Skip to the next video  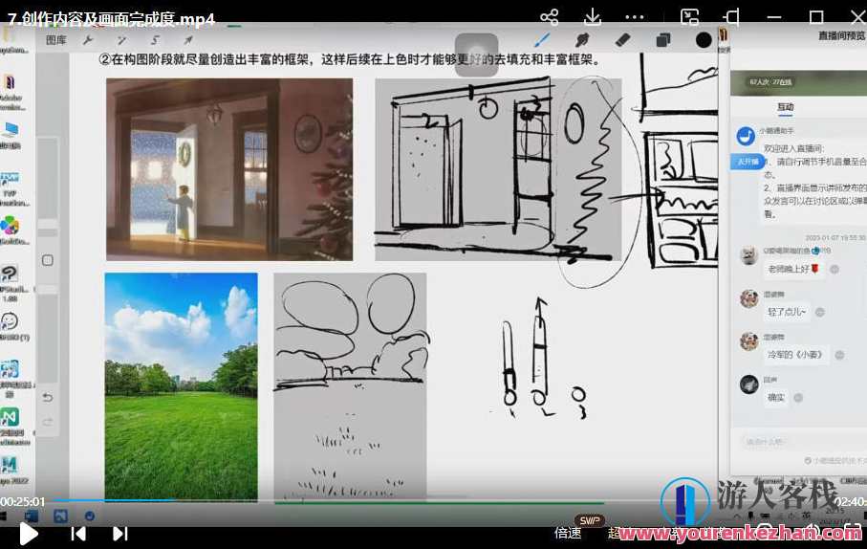(x=119, y=534)
